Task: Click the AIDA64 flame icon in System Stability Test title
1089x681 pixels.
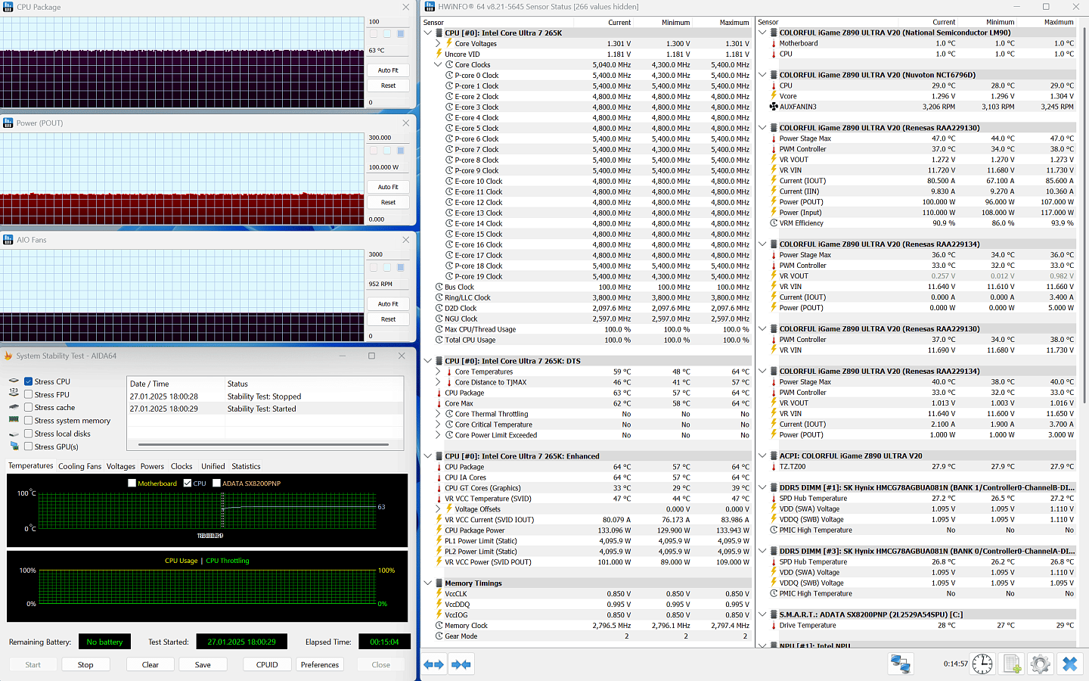Action: point(8,356)
